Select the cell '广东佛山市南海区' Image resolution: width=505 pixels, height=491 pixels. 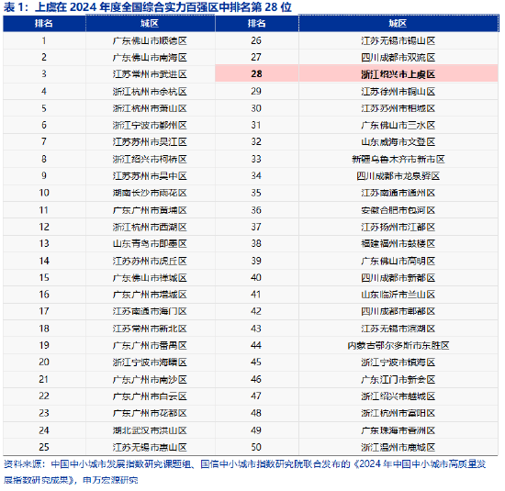coord(150,58)
